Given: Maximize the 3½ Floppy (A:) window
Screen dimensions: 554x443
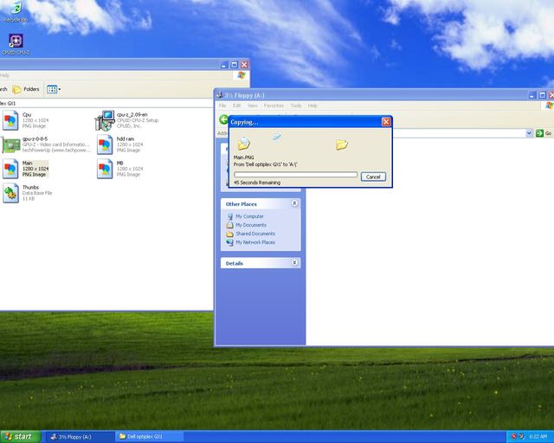Looking at the screenshot, I should [542, 95].
